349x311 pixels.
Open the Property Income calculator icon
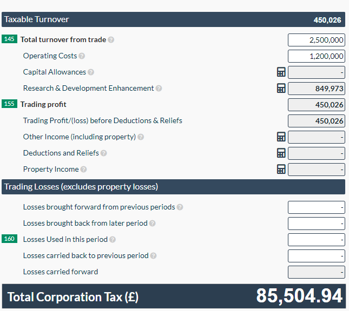tap(281, 170)
